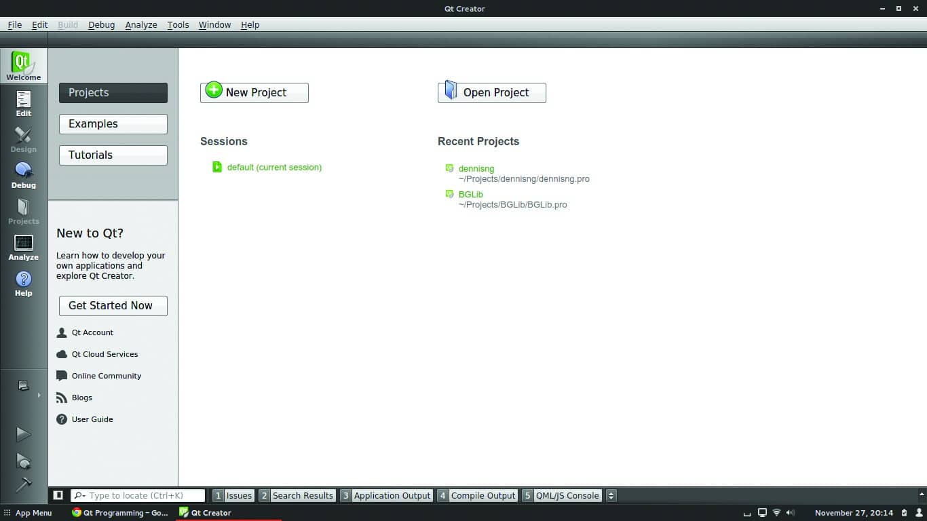Screen dimensions: 927x521
Task: Switch to the Examples tab
Action: tap(113, 123)
